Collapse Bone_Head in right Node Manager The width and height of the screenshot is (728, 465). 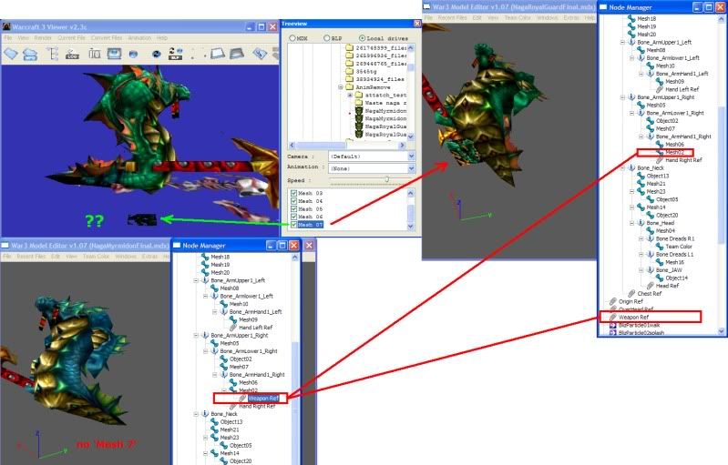(632, 223)
